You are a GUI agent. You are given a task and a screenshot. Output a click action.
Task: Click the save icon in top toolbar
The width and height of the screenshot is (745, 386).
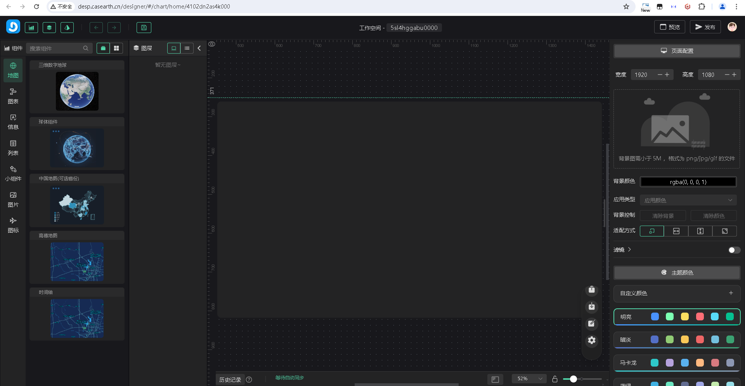pos(144,28)
